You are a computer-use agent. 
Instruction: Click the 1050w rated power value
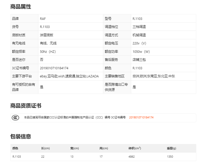(141, 51)
